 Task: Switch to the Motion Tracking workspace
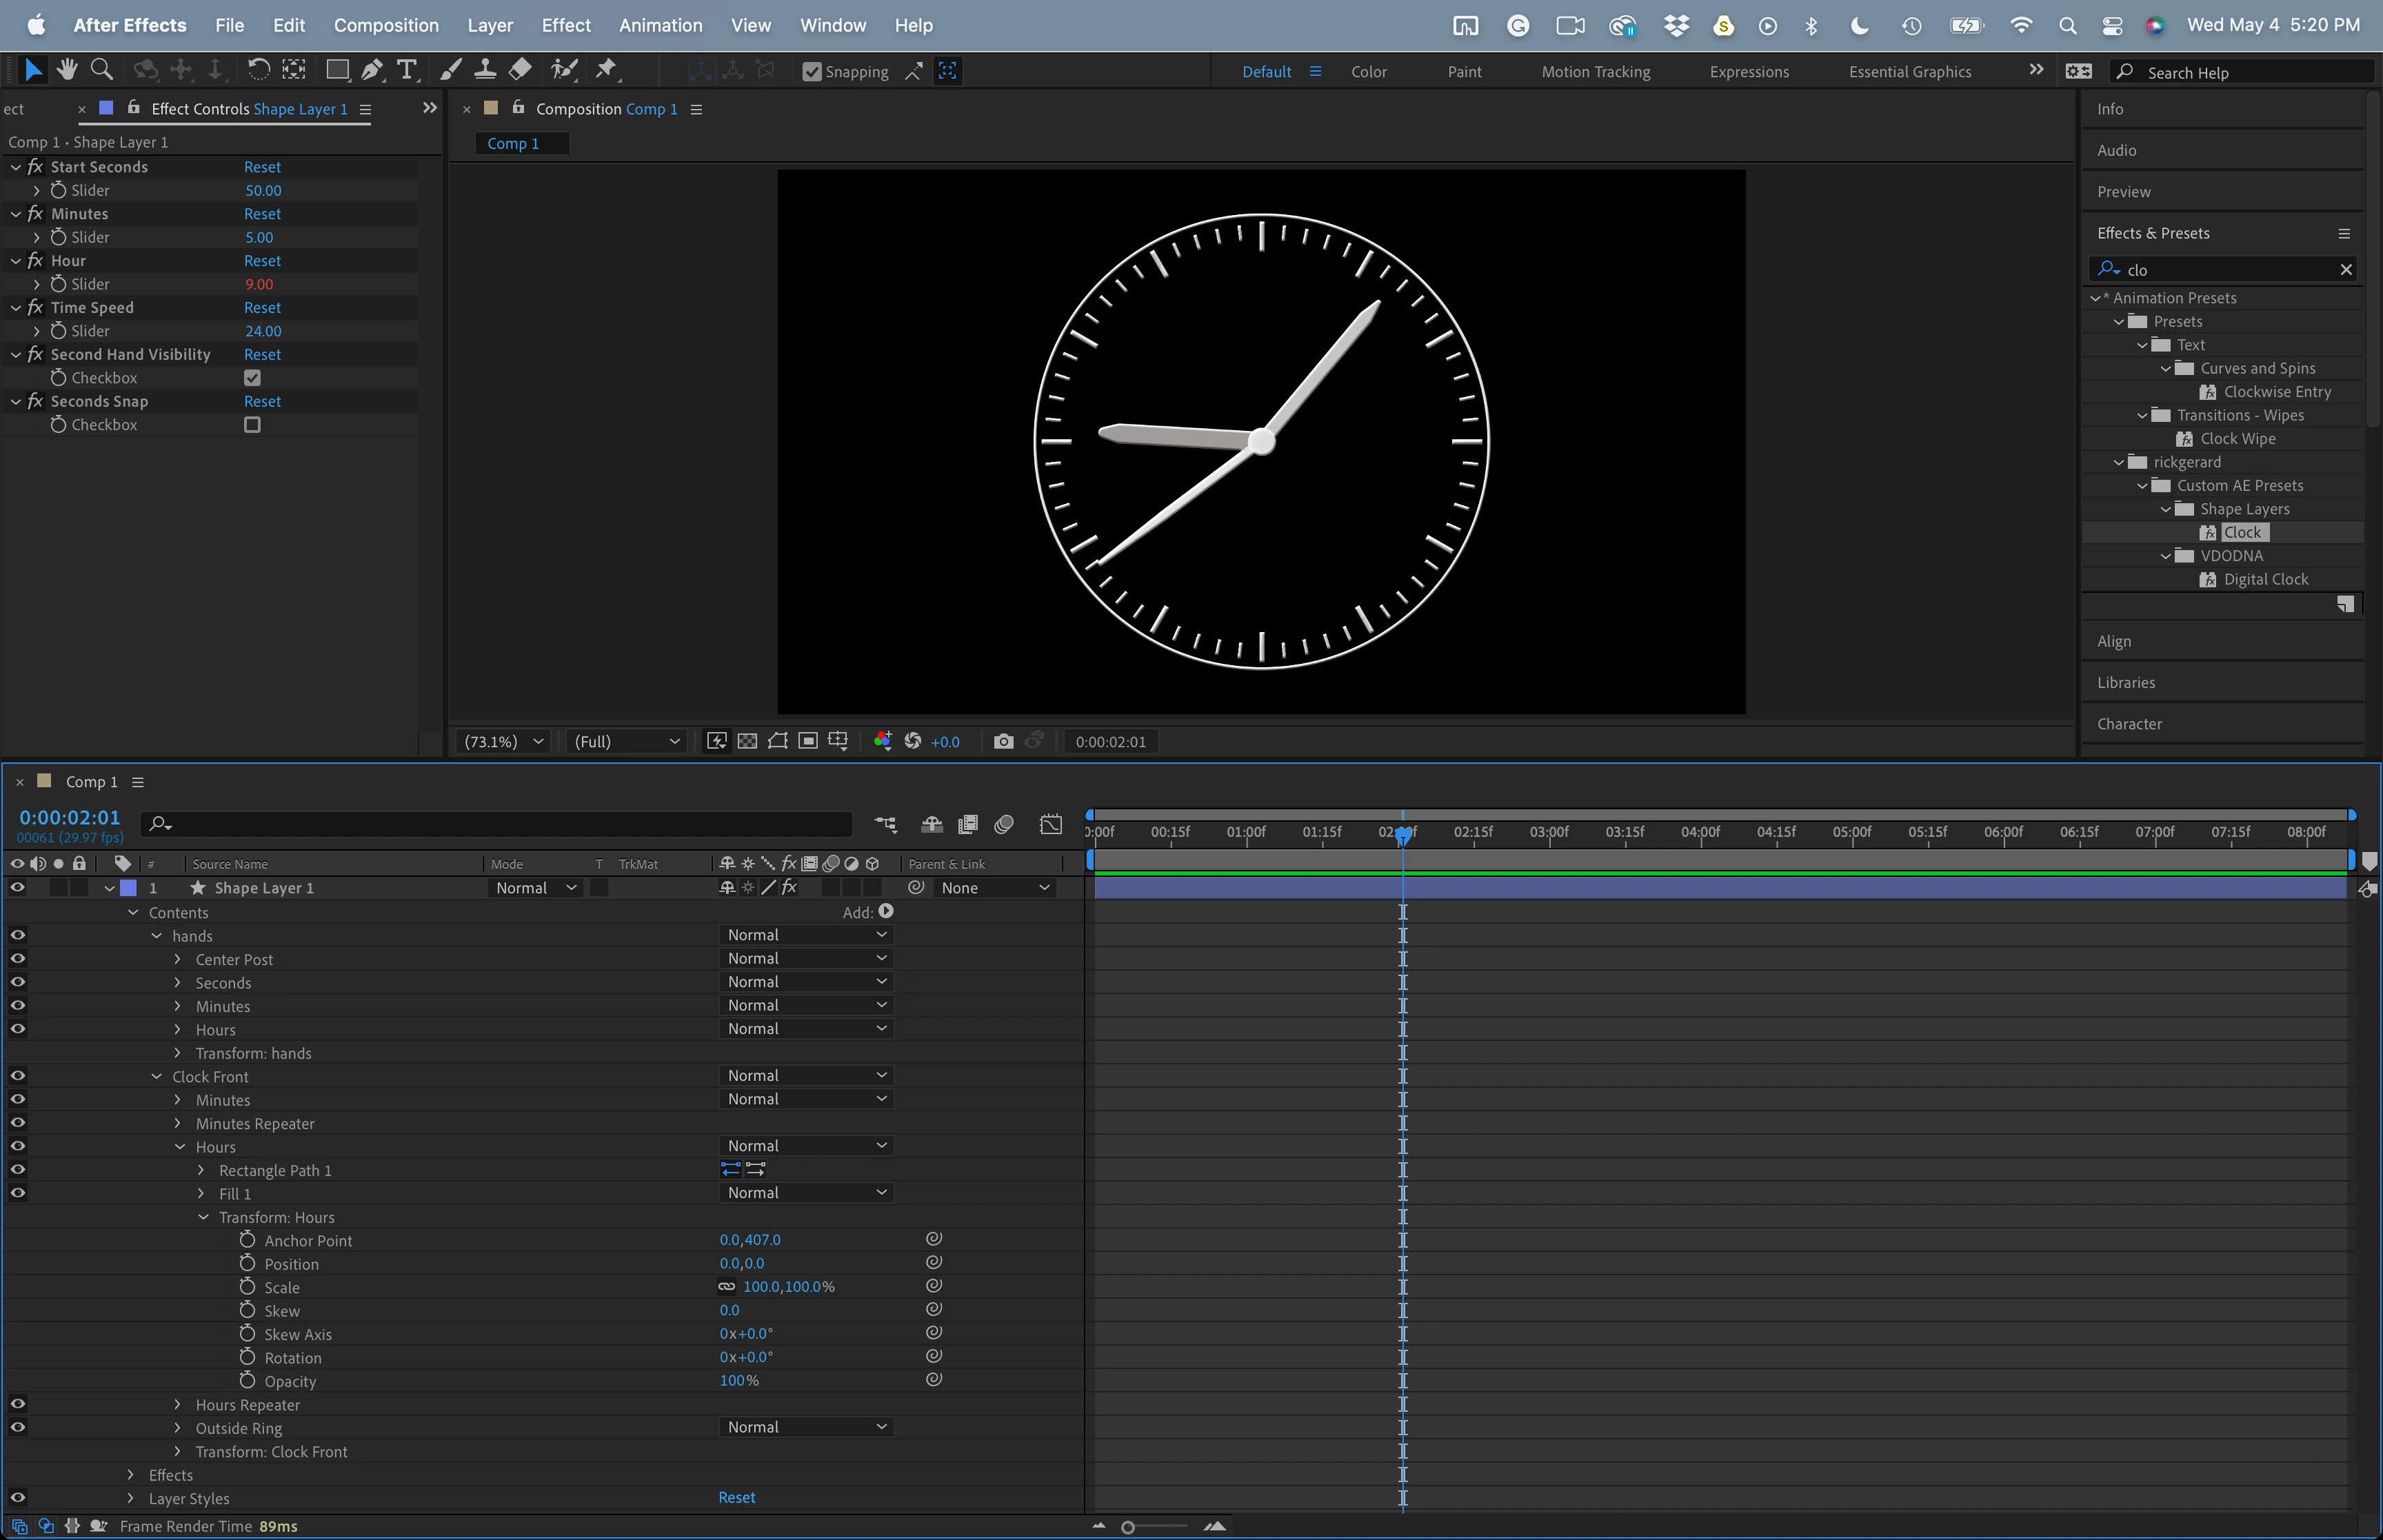(x=1595, y=72)
